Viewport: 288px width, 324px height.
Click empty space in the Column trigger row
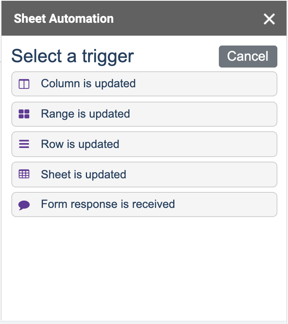pyautogui.click(x=207, y=84)
